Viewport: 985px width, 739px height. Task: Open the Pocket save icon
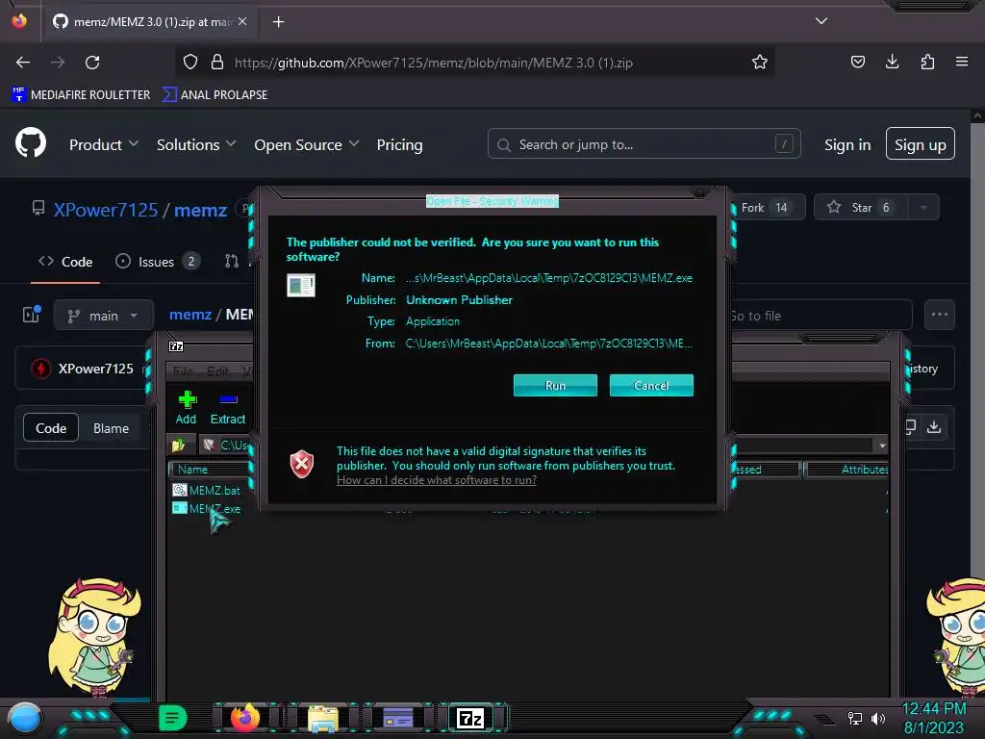tap(857, 63)
